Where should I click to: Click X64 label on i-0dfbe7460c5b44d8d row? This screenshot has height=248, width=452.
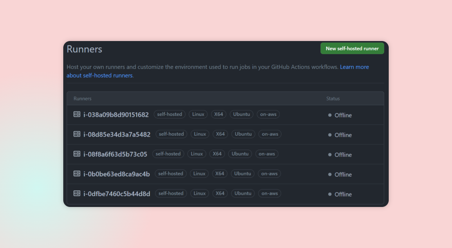point(220,193)
